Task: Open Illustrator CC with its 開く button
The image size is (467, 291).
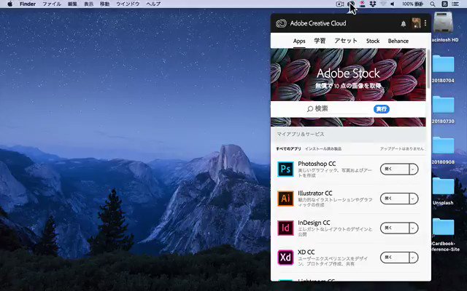Action: (x=395, y=199)
